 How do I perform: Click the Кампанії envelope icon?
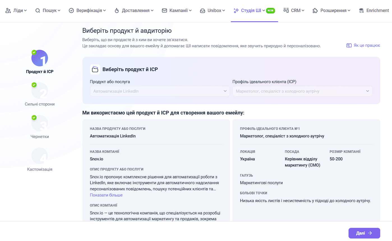click(165, 11)
